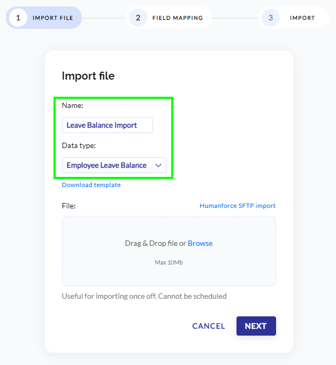Click the File label
The width and height of the screenshot is (336, 365).
tap(68, 206)
